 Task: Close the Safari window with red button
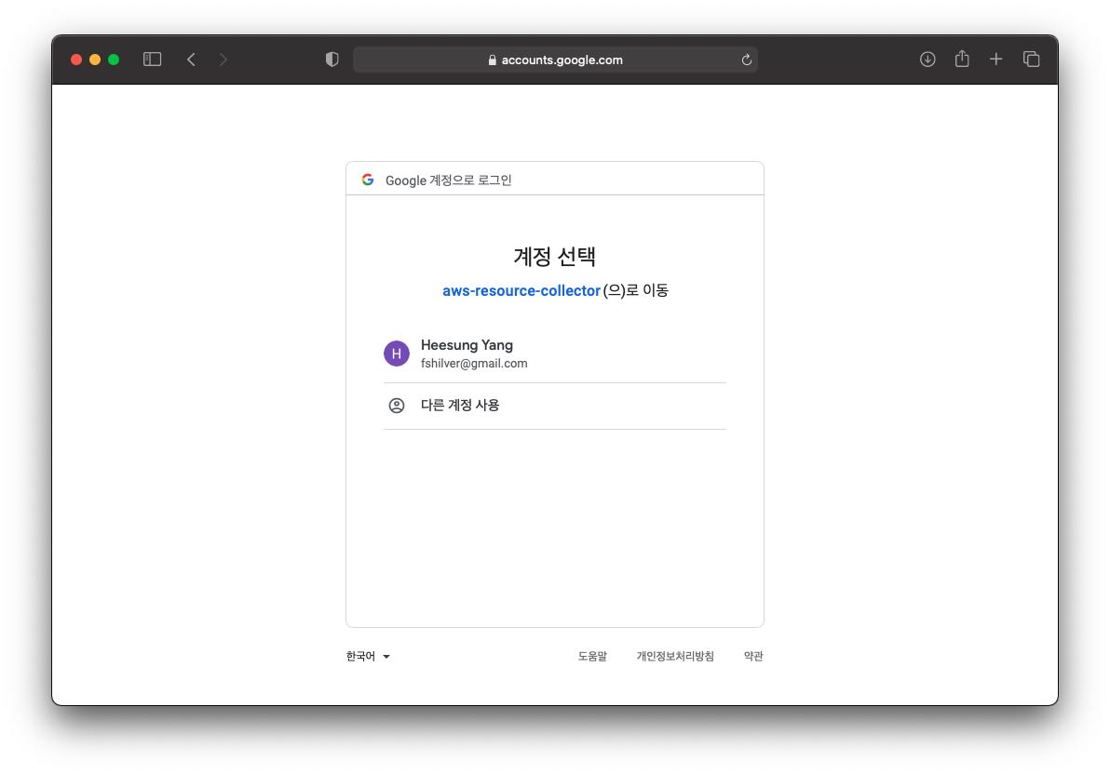(76, 60)
